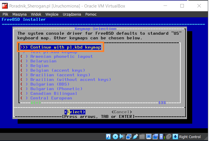Open shared folders status icon

point(142,137)
